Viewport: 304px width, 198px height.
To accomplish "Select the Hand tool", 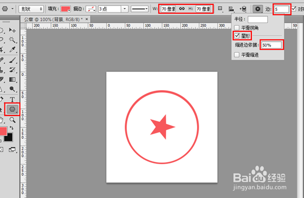I will pos(2,120).
